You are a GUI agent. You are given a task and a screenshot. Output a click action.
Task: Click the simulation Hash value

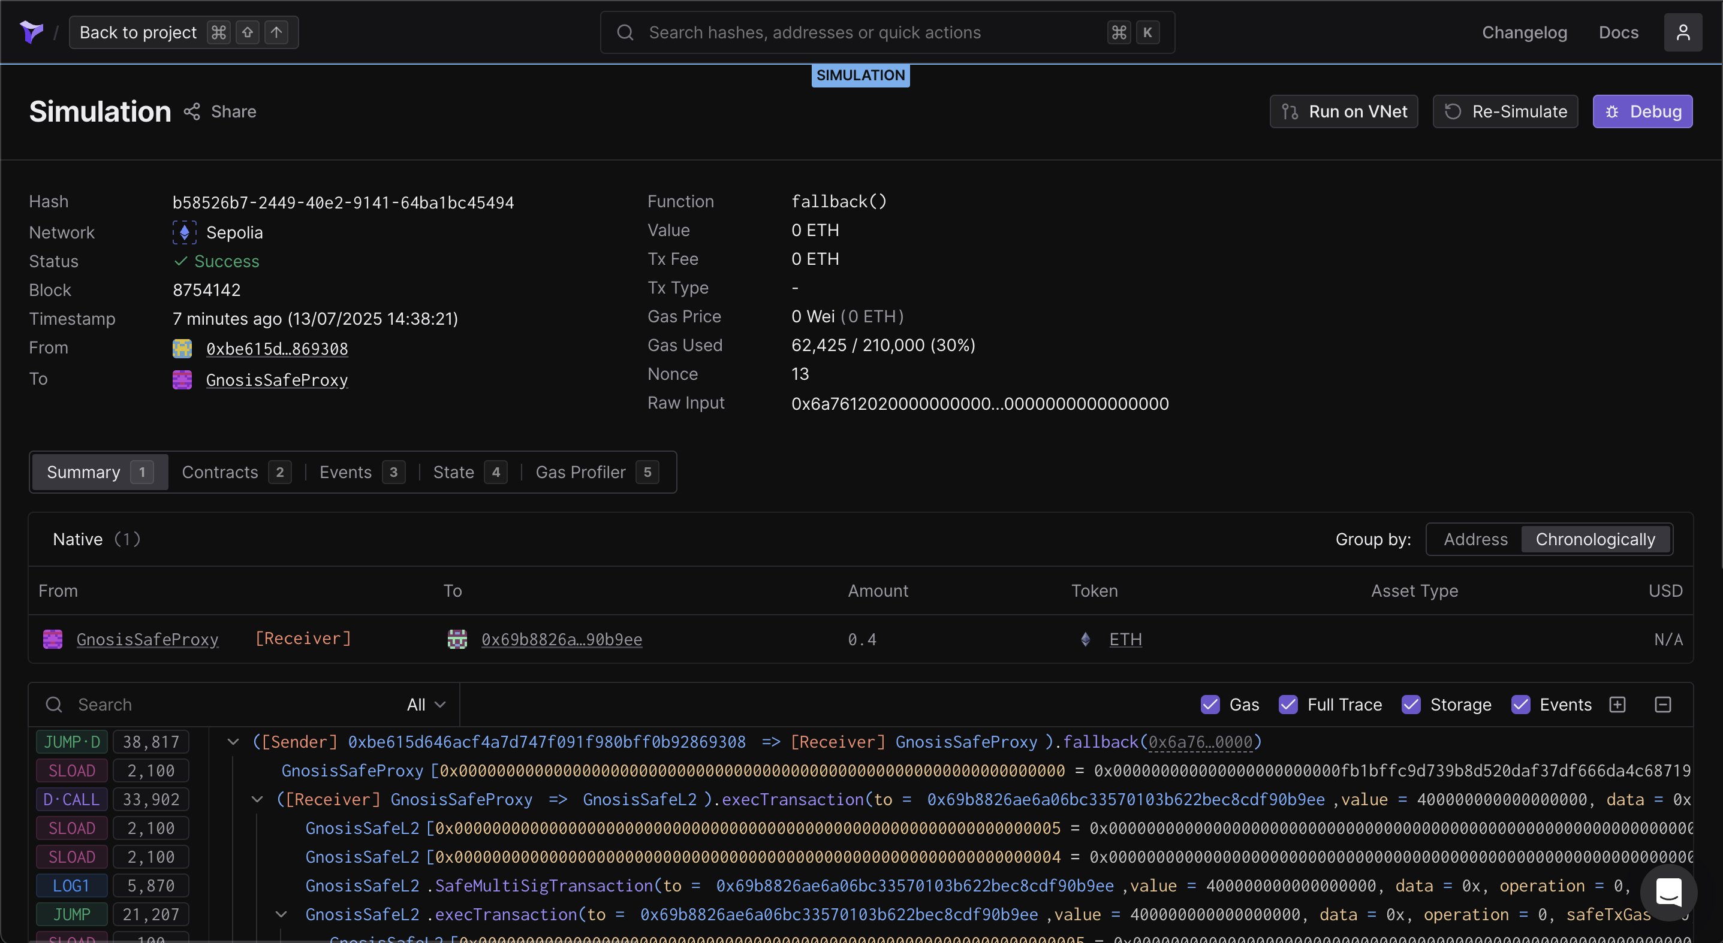(343, 202)
